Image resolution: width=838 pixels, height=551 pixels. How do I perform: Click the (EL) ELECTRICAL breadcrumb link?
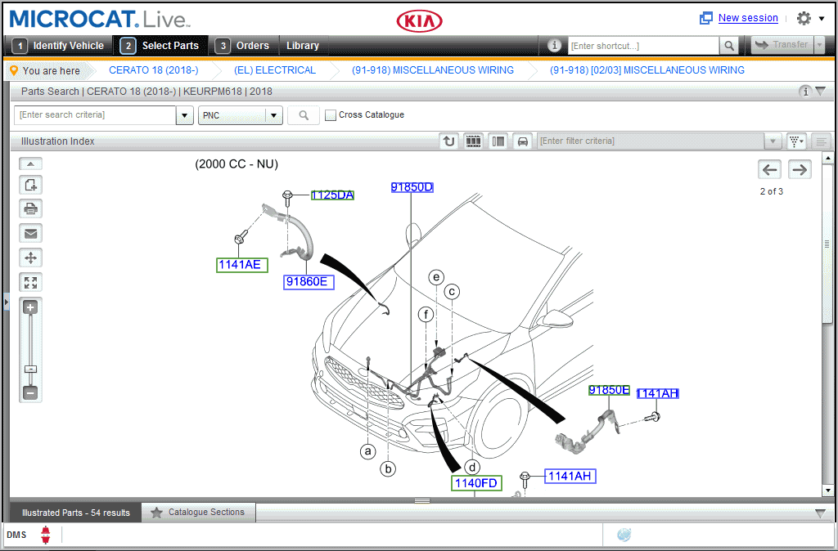(x=274, y=70)
